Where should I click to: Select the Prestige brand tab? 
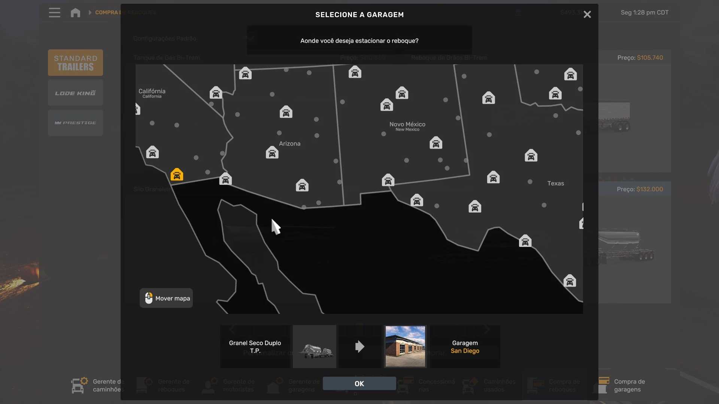75,123
